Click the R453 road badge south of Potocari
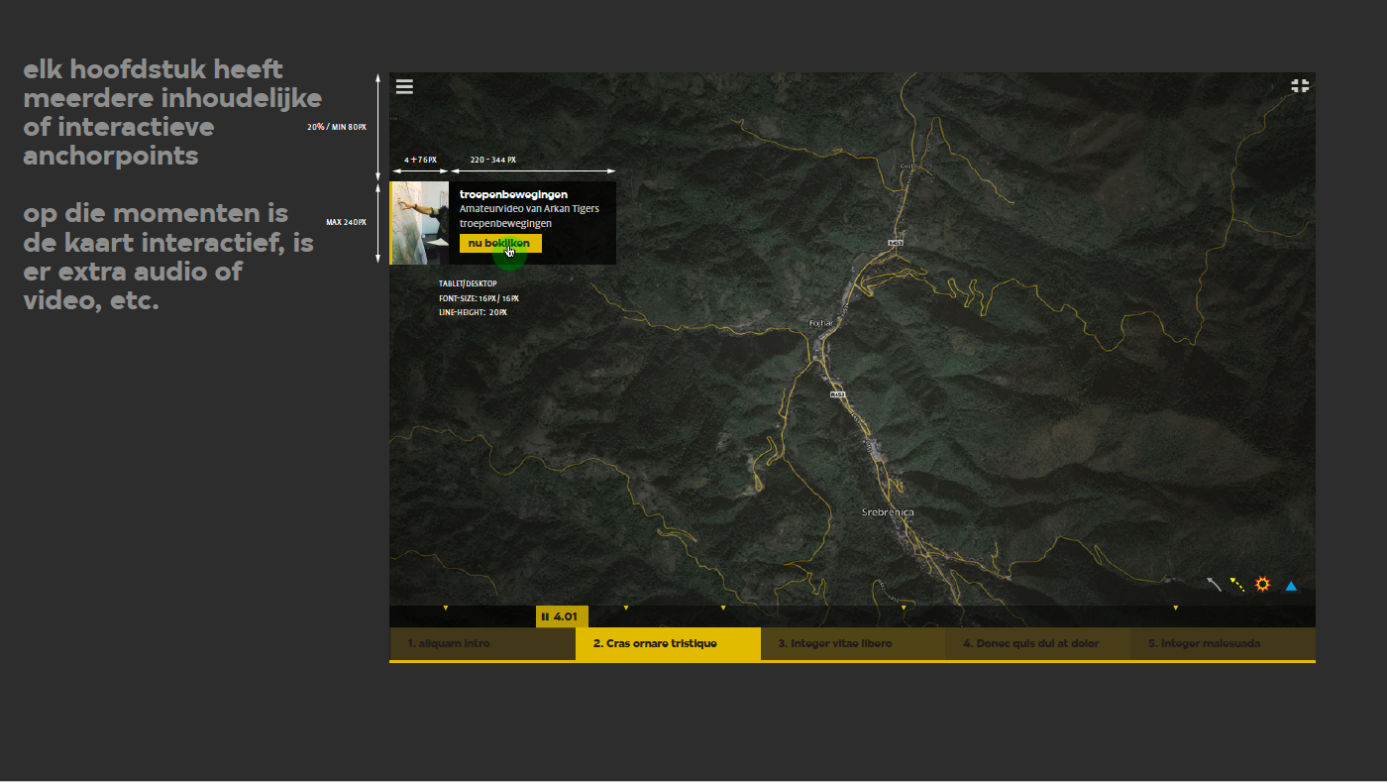Viewport: 1387px width, 783px height. click(x=837, y=394)
